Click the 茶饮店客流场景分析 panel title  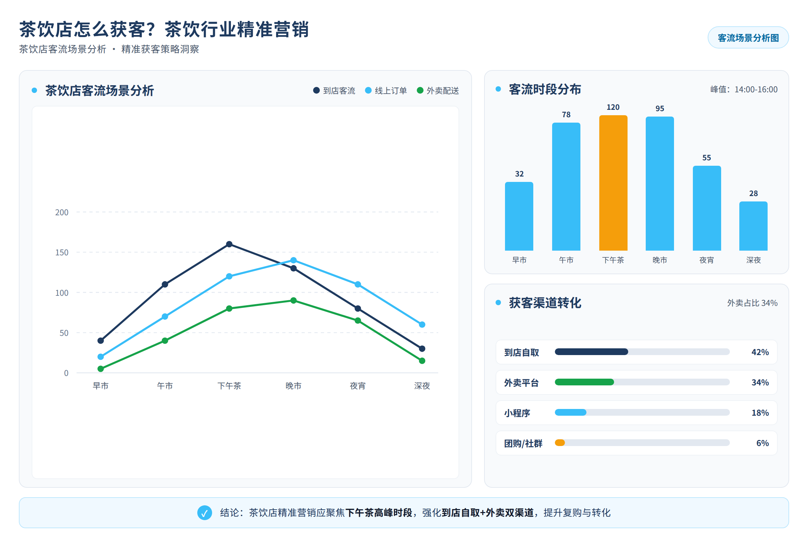100,91
